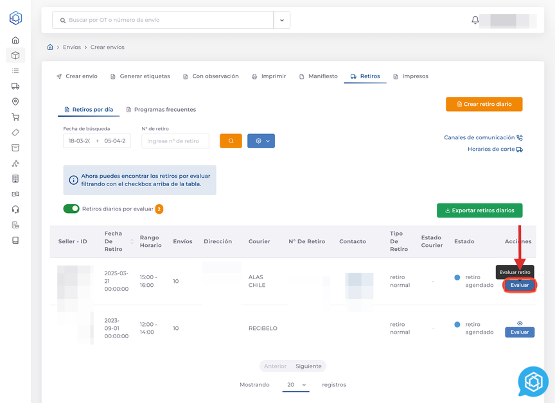555x403 pixels.
Task: Click the Crear retiro diario button
Action: [x=484, y=104]
